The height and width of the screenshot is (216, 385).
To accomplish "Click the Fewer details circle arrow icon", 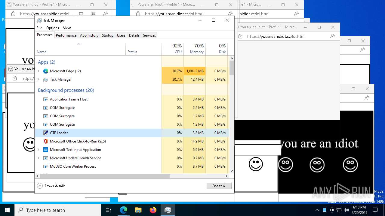I will 40,186.
